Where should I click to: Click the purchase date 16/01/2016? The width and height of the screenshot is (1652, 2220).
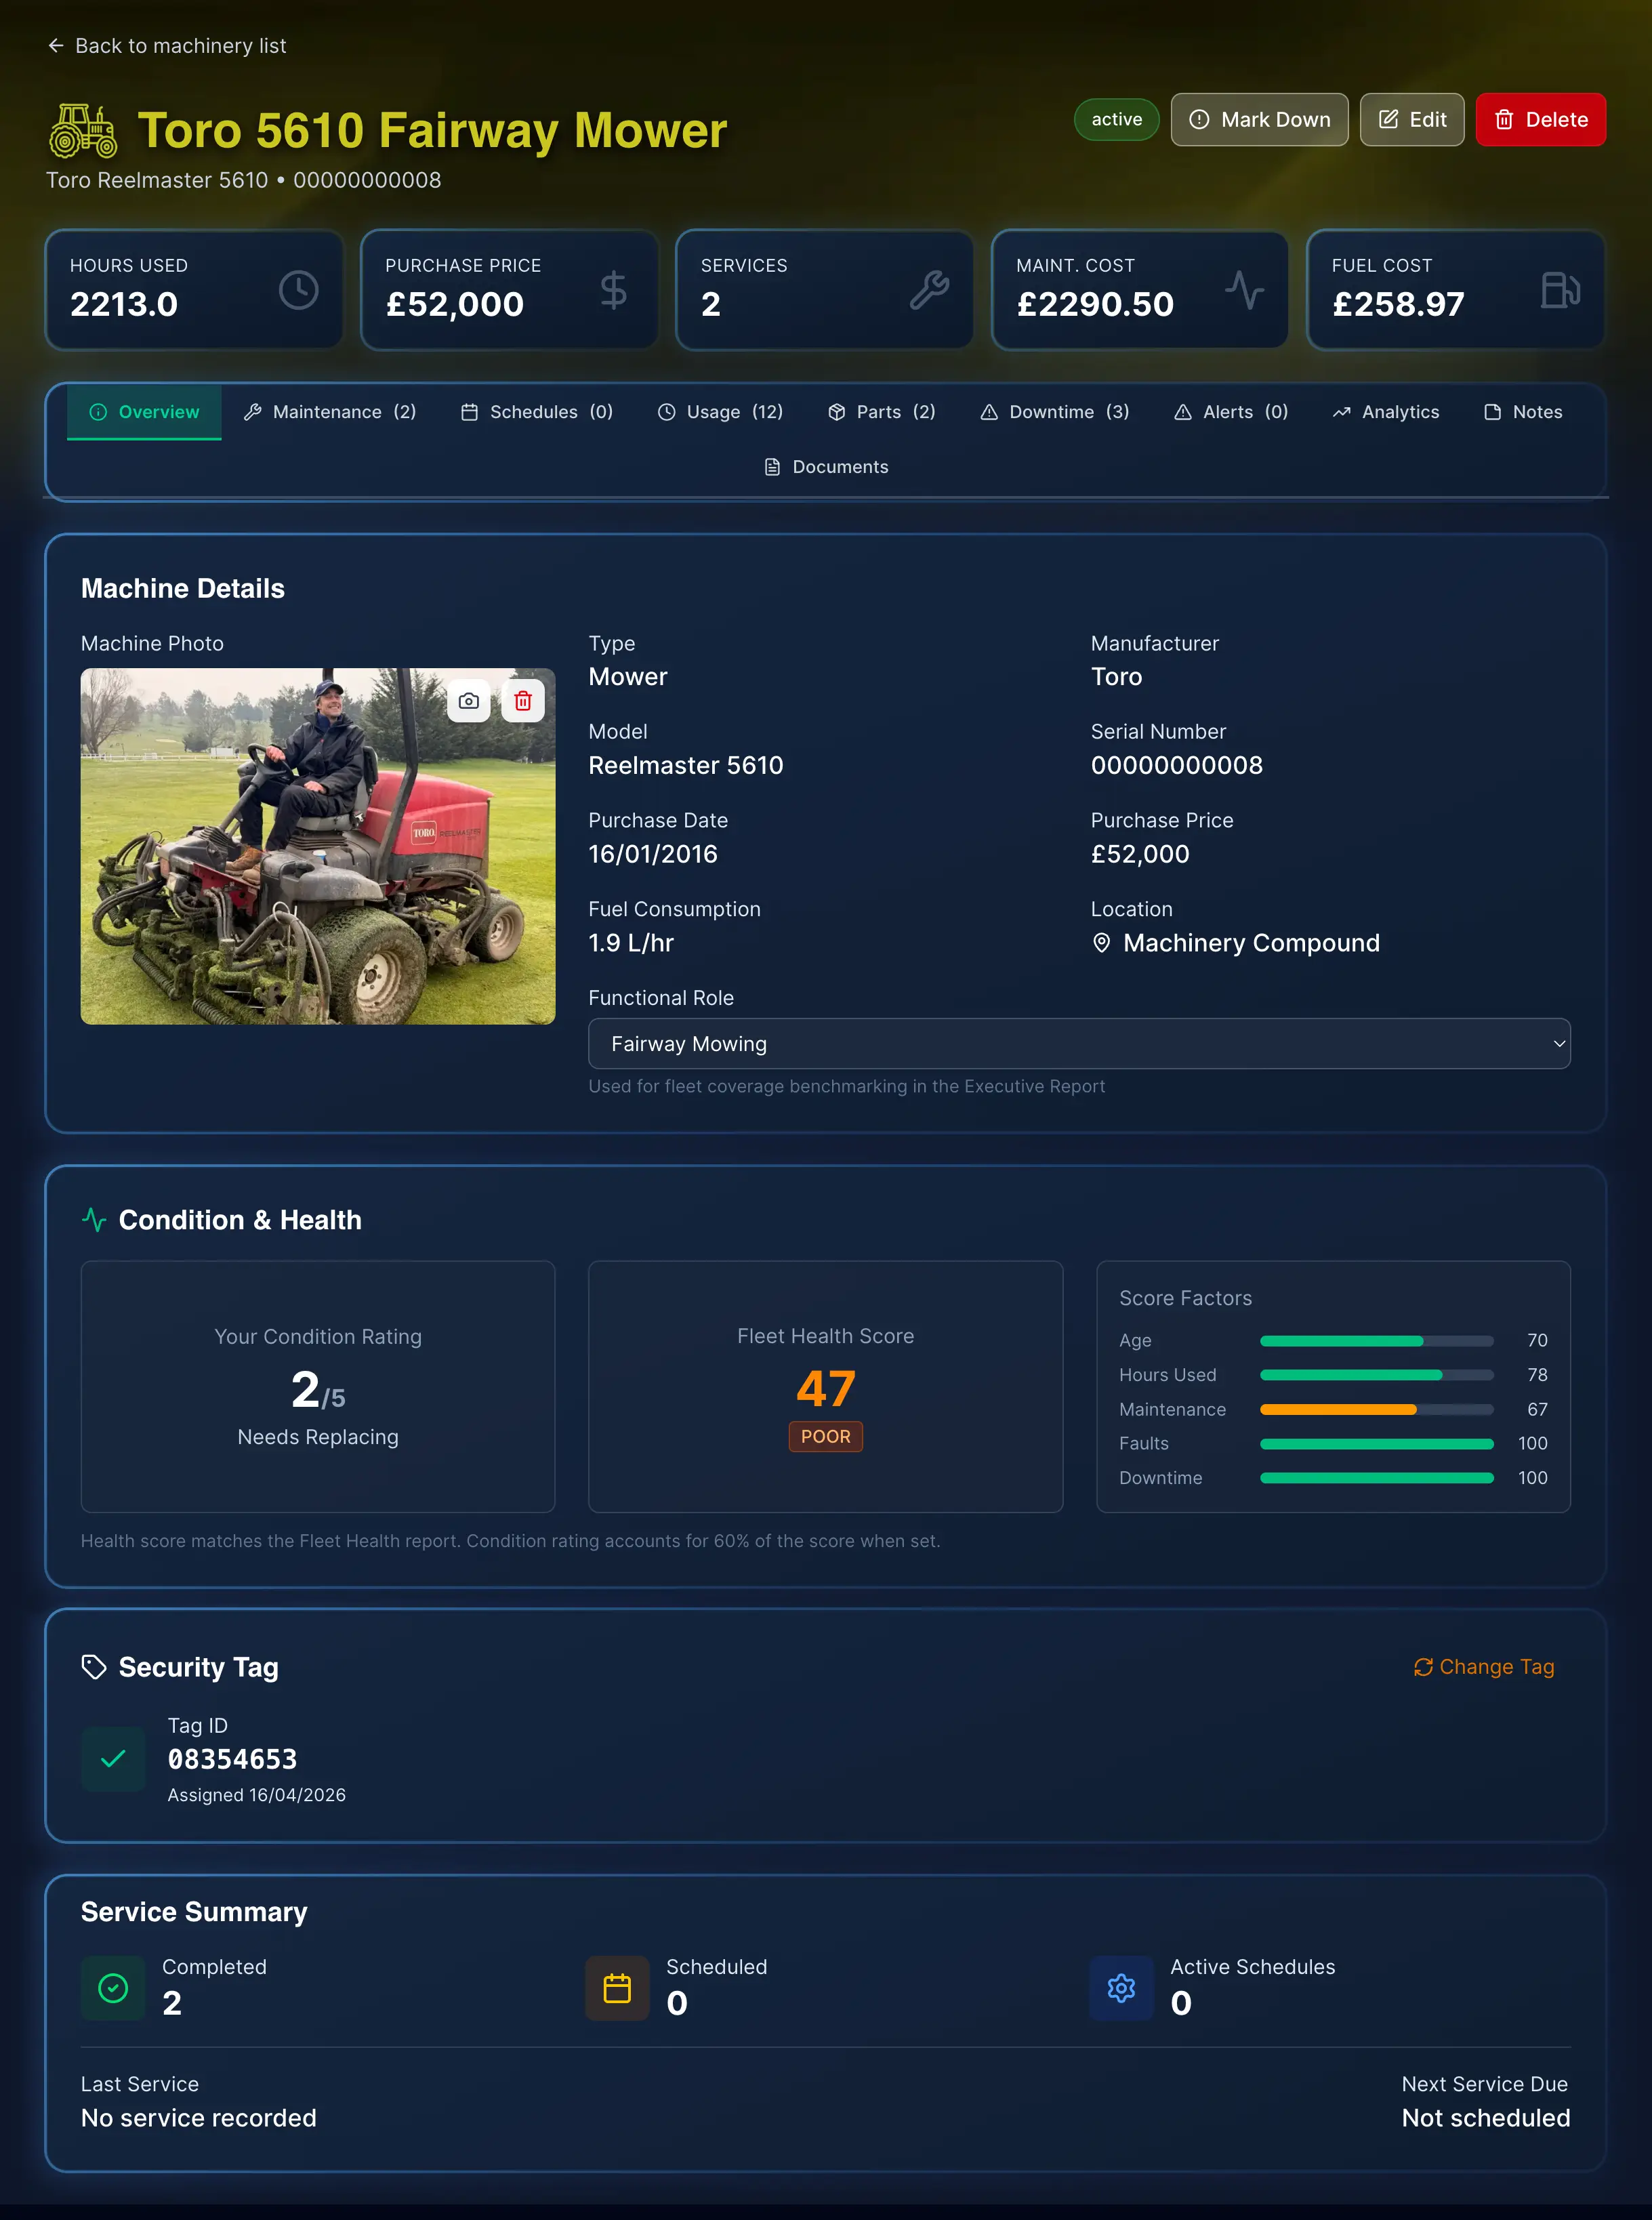coord(653,855)
